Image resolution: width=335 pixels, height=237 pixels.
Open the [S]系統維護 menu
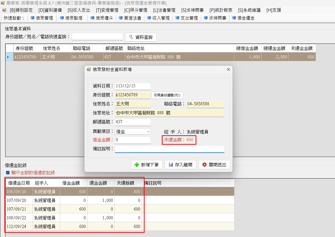[249, 10]
